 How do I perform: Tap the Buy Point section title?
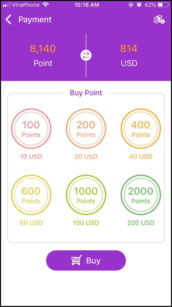[x=86, y=93]
